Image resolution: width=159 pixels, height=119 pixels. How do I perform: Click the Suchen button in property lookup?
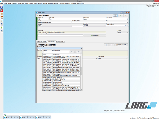78,52
